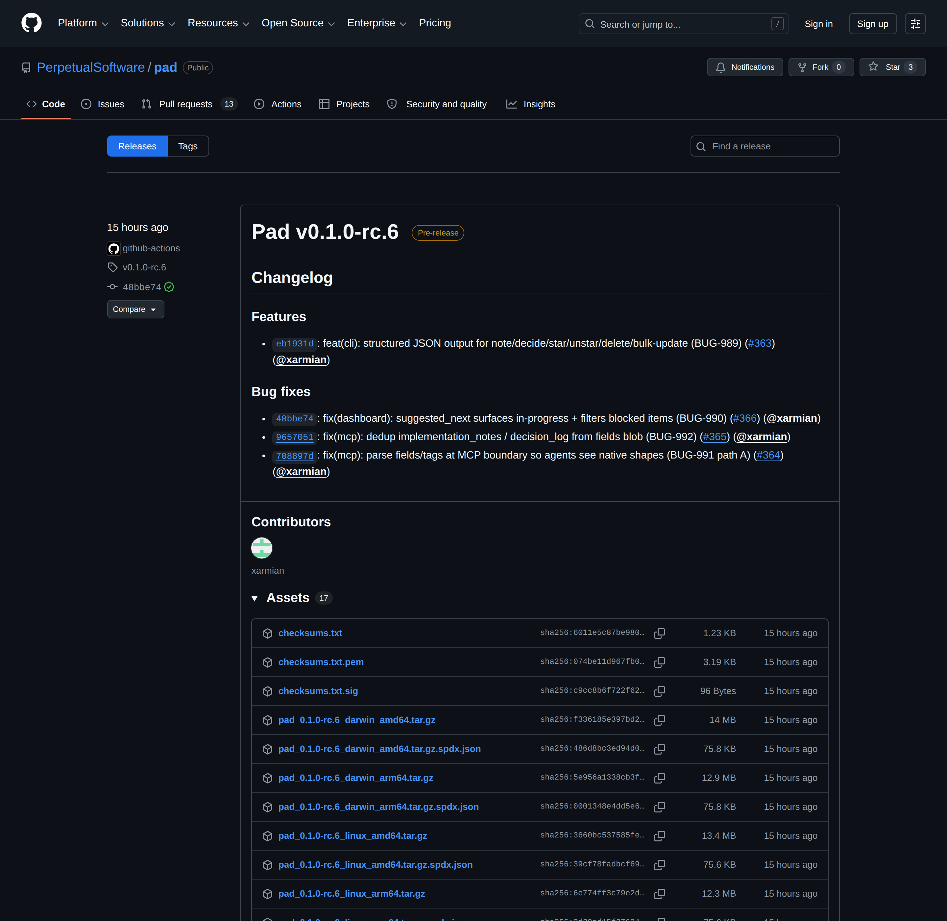Switch to the Tags view
The height and width of the screenshot is (921, 947).
[x=188, y=146]
